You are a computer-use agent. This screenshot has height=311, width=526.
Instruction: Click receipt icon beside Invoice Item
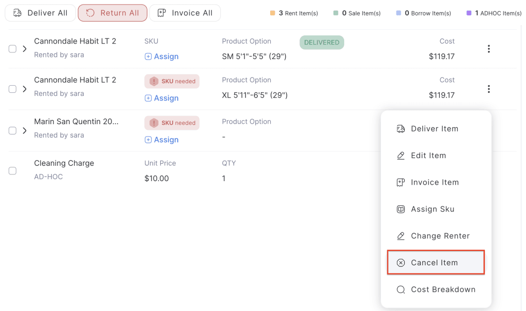401,182
